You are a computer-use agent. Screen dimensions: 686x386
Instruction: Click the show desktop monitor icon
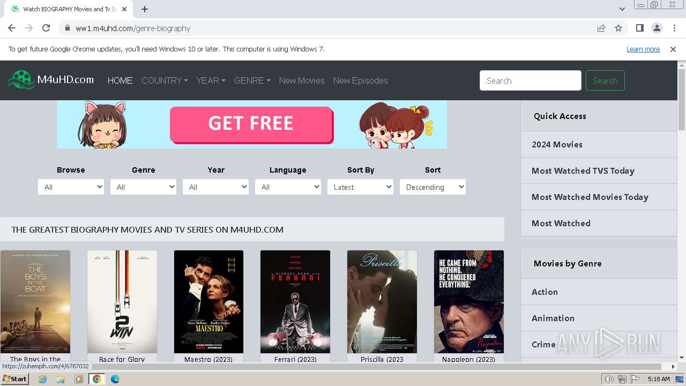(x=680, y=379)
